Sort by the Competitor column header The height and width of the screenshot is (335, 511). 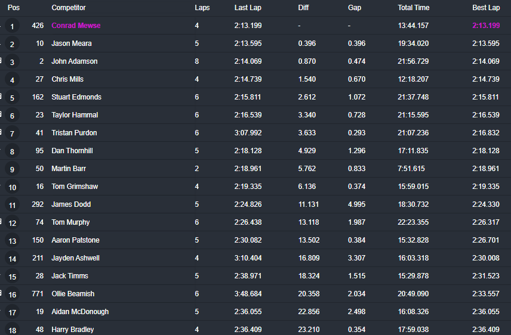coord(69,8)
